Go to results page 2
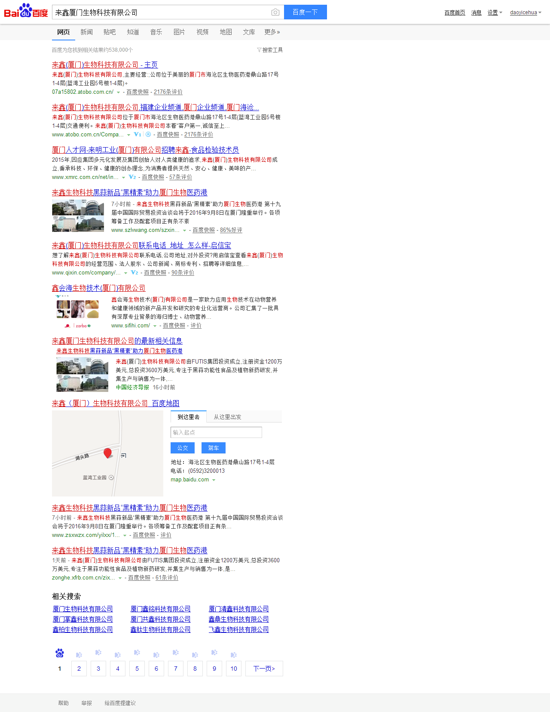Viewport: 550px width, 712px height. coord(79,669)
